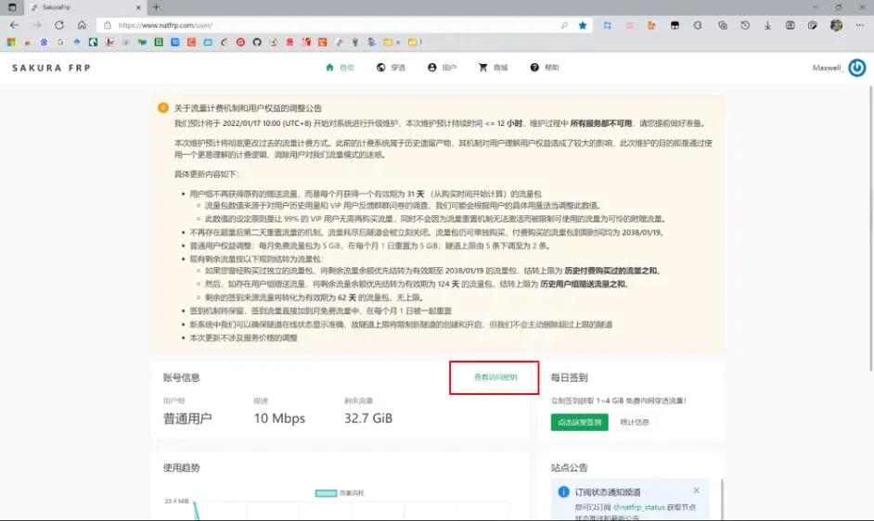Click the blue power icon beside Maxwell_
The height and width of the screenshot is (521, 874).
click(856, 68)
